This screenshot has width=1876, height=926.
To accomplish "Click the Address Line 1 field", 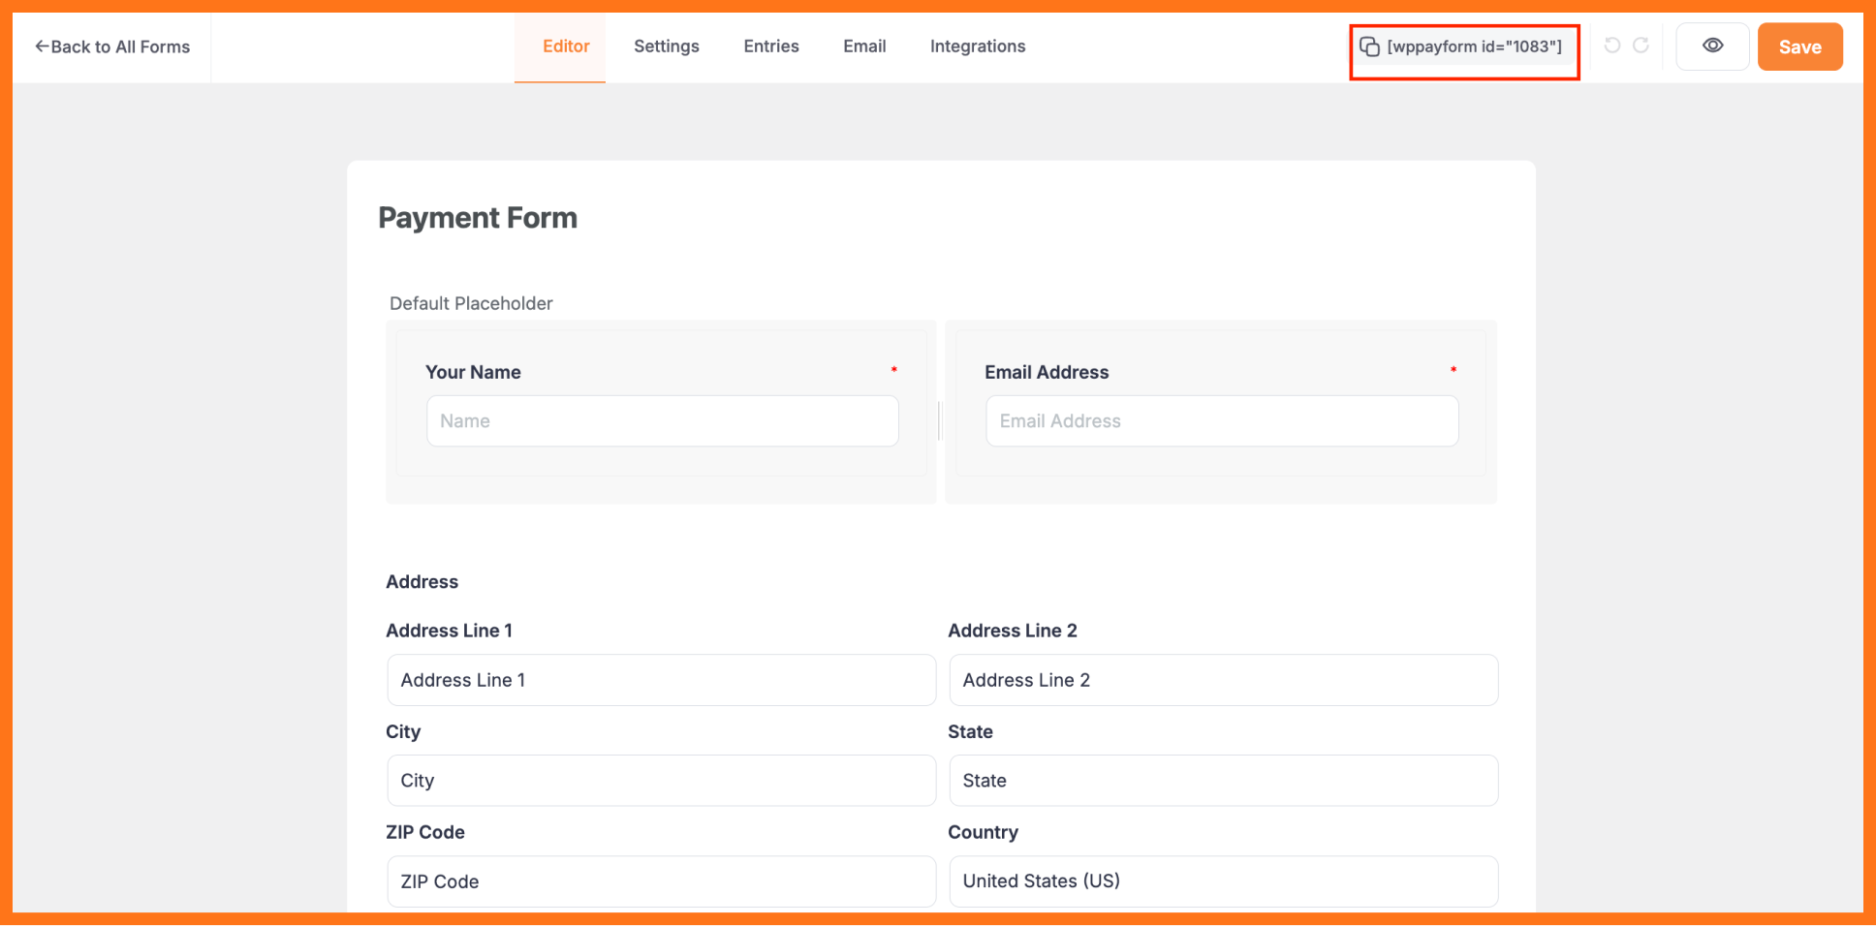I will pyautogui.click(x=661, y=680).
